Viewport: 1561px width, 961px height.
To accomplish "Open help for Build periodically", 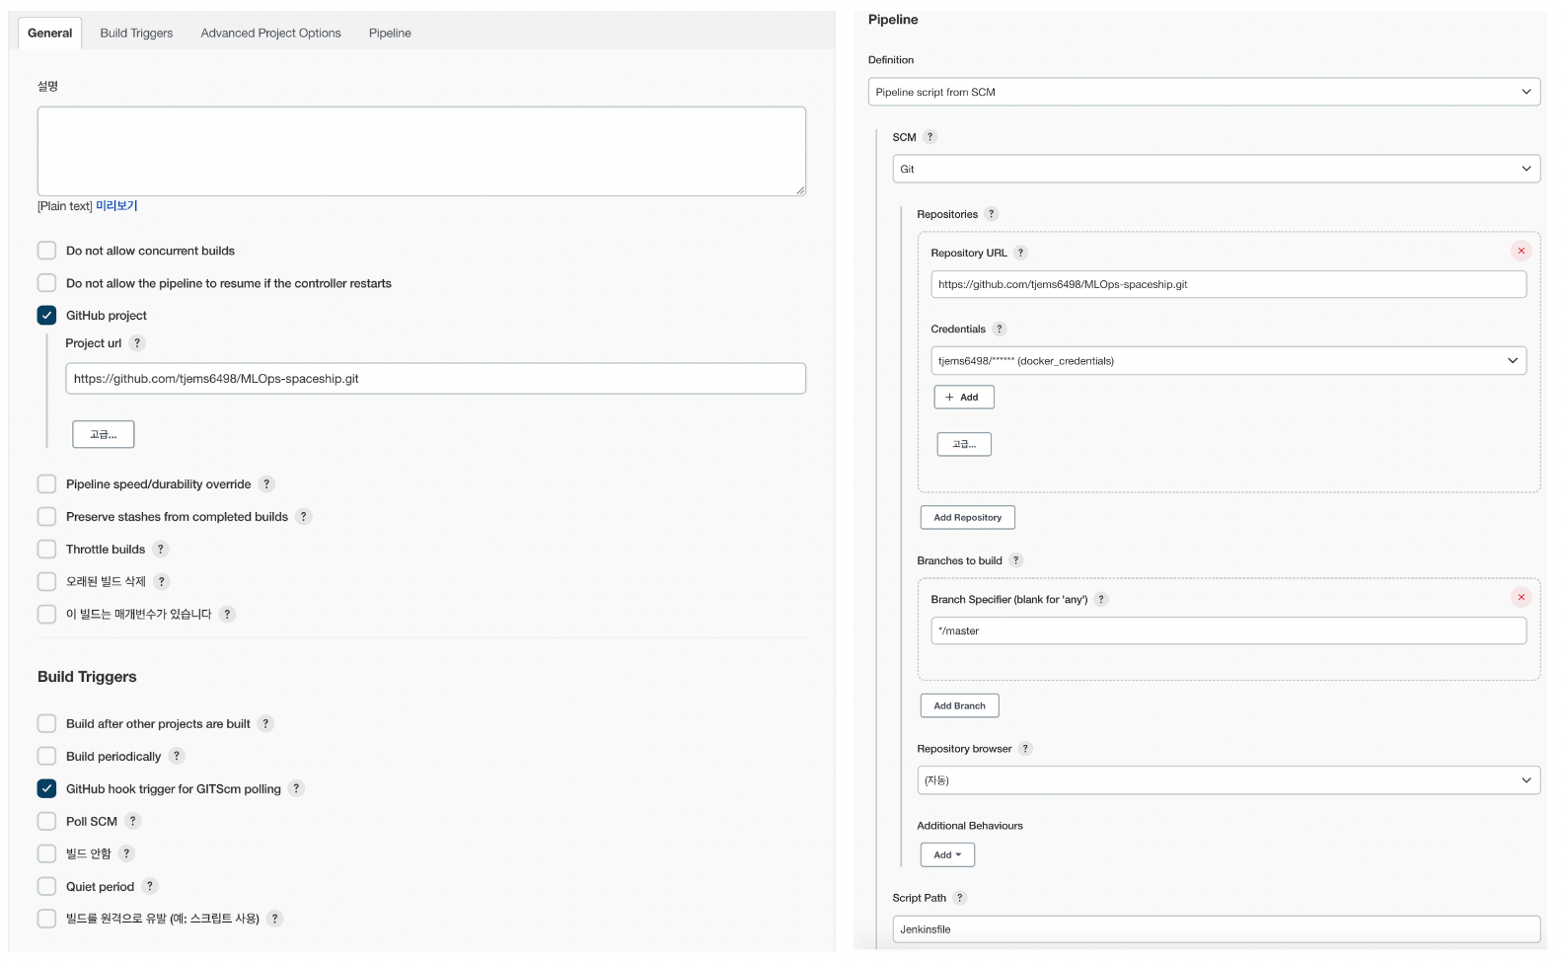I will point(177,757).
